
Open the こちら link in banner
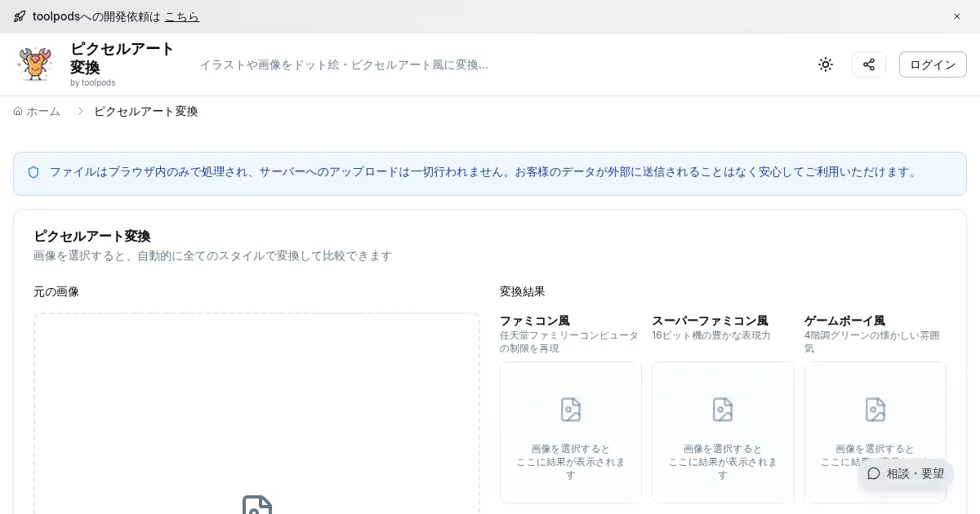coord(181,16)
